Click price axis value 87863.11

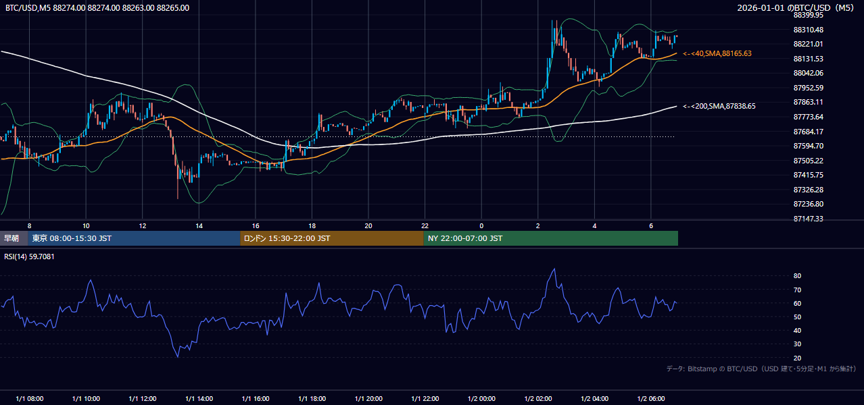point(808,102)
